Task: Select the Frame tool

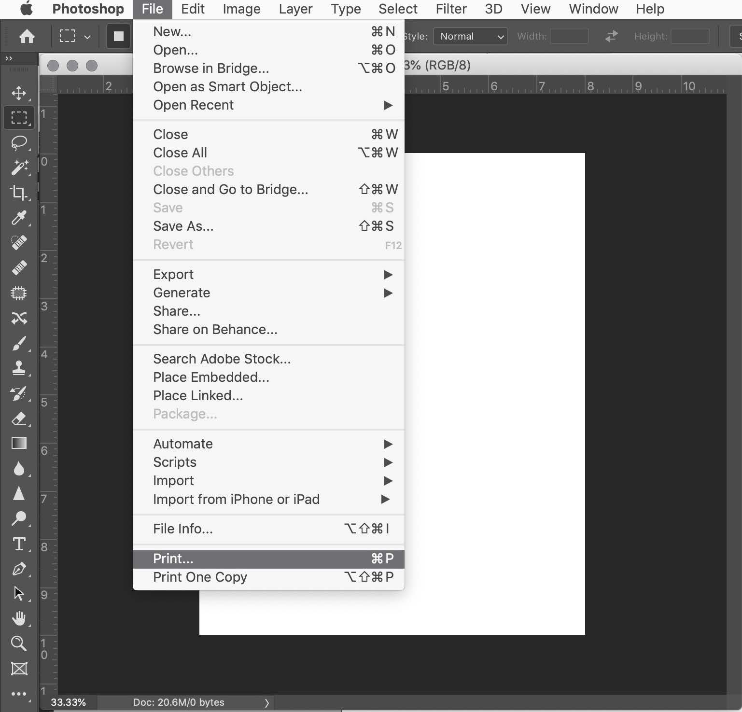Action: coord(19,669)
